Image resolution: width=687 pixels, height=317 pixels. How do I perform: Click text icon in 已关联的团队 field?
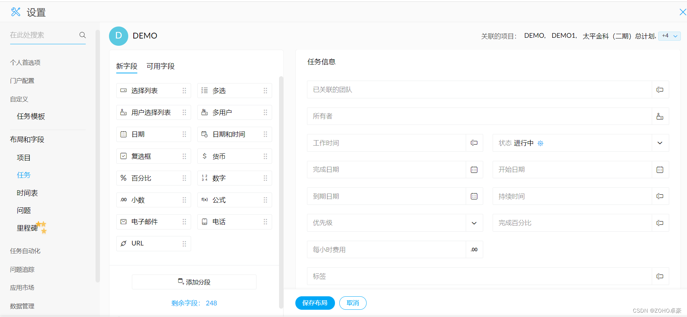pos(660,90)
